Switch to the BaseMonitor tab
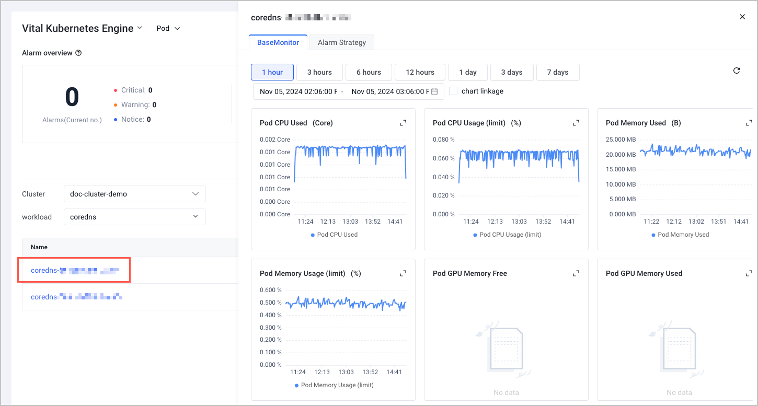758x406 pixels. (278, 42)
